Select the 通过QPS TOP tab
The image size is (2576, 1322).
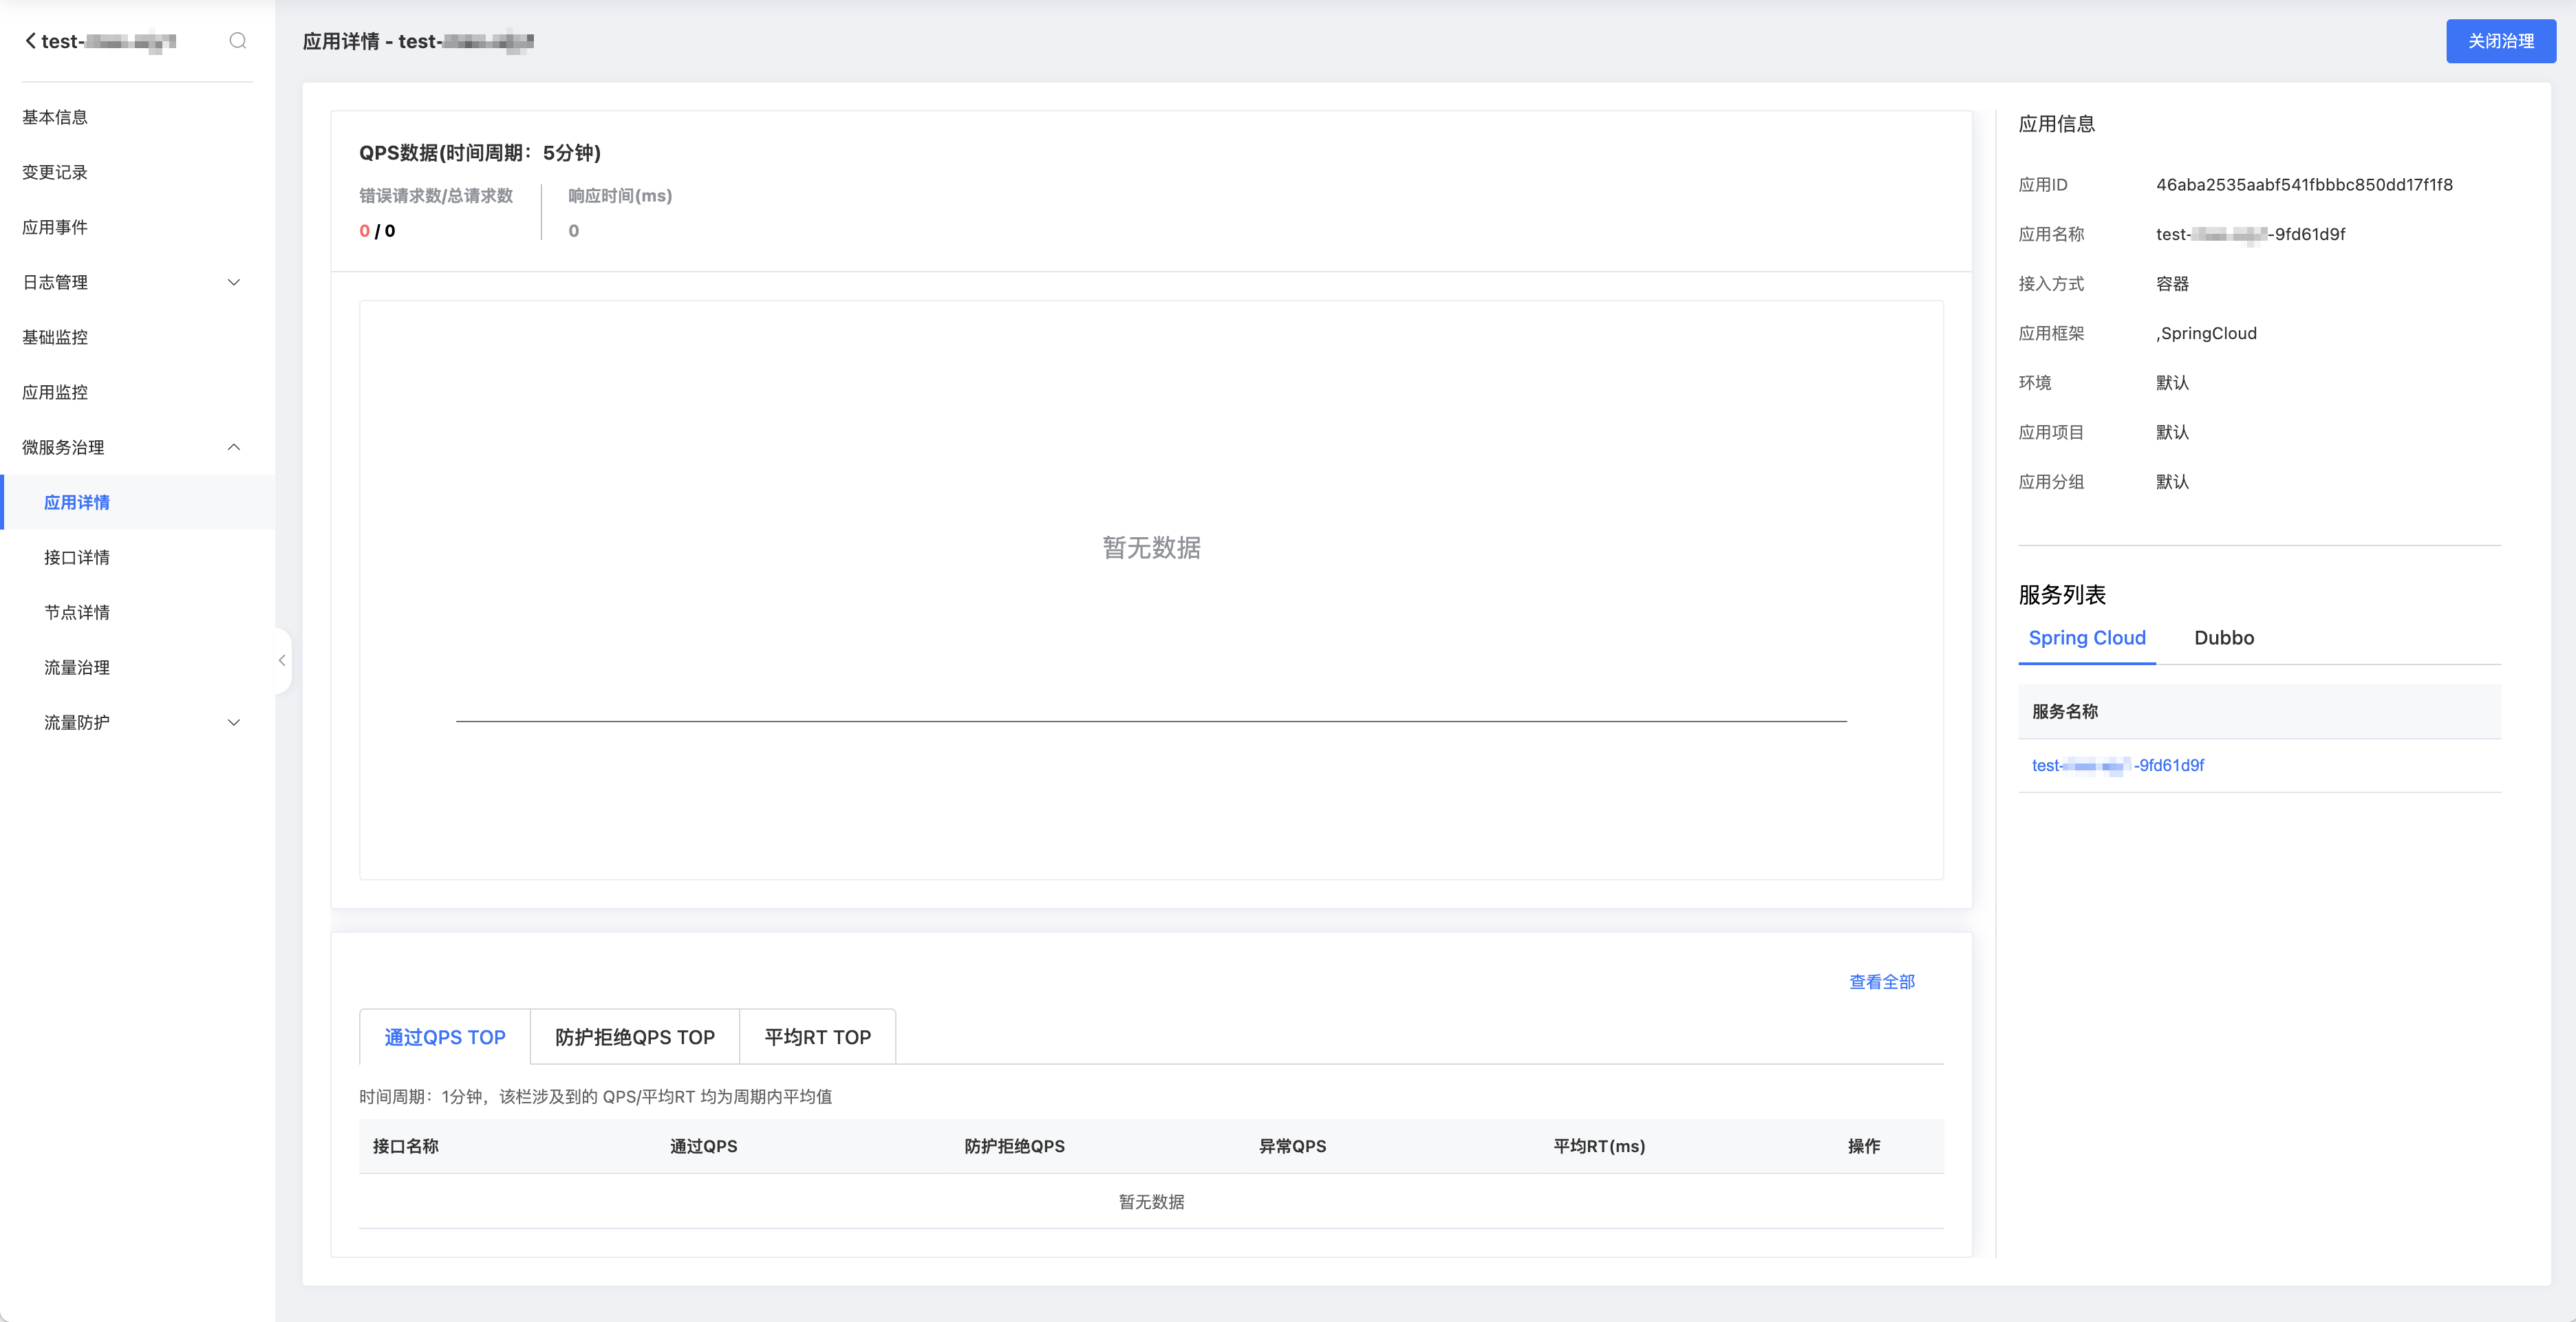pos(444,1037)
